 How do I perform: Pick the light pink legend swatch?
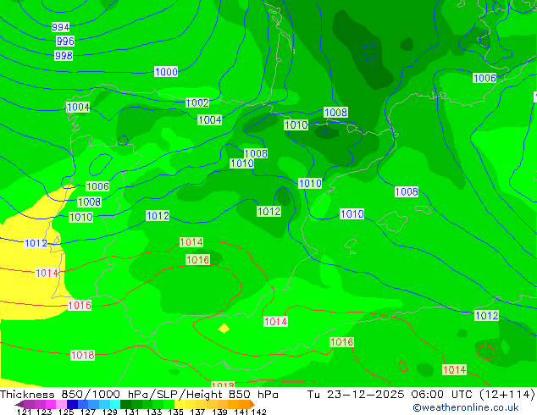coord(61,404)
